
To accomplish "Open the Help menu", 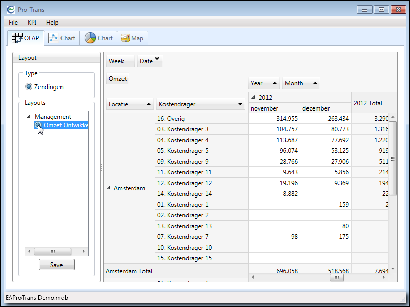I will 52,23.
